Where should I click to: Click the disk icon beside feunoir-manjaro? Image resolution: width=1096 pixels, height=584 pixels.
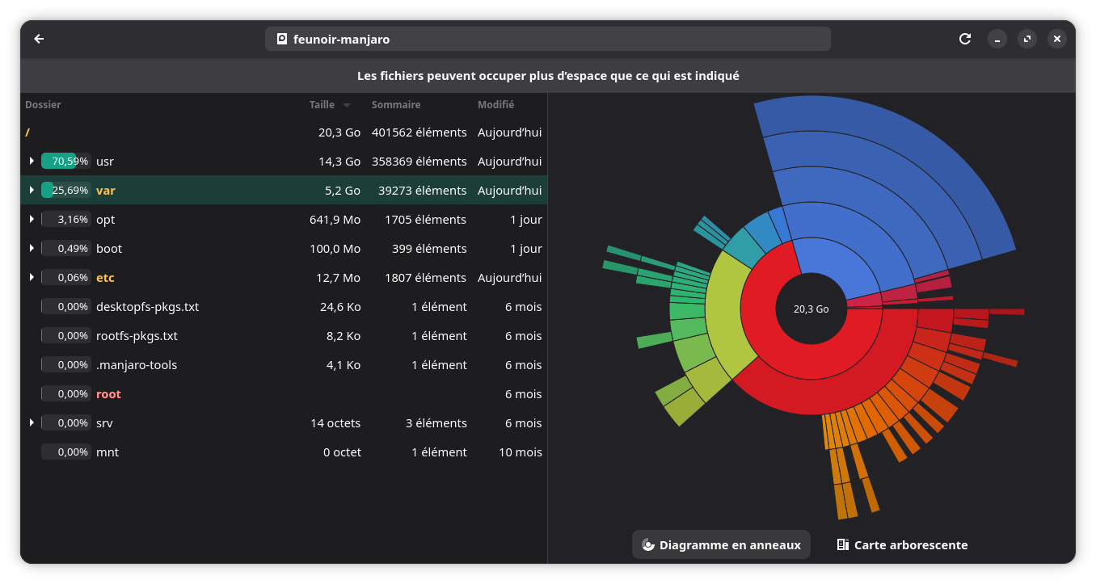(282, 39)
